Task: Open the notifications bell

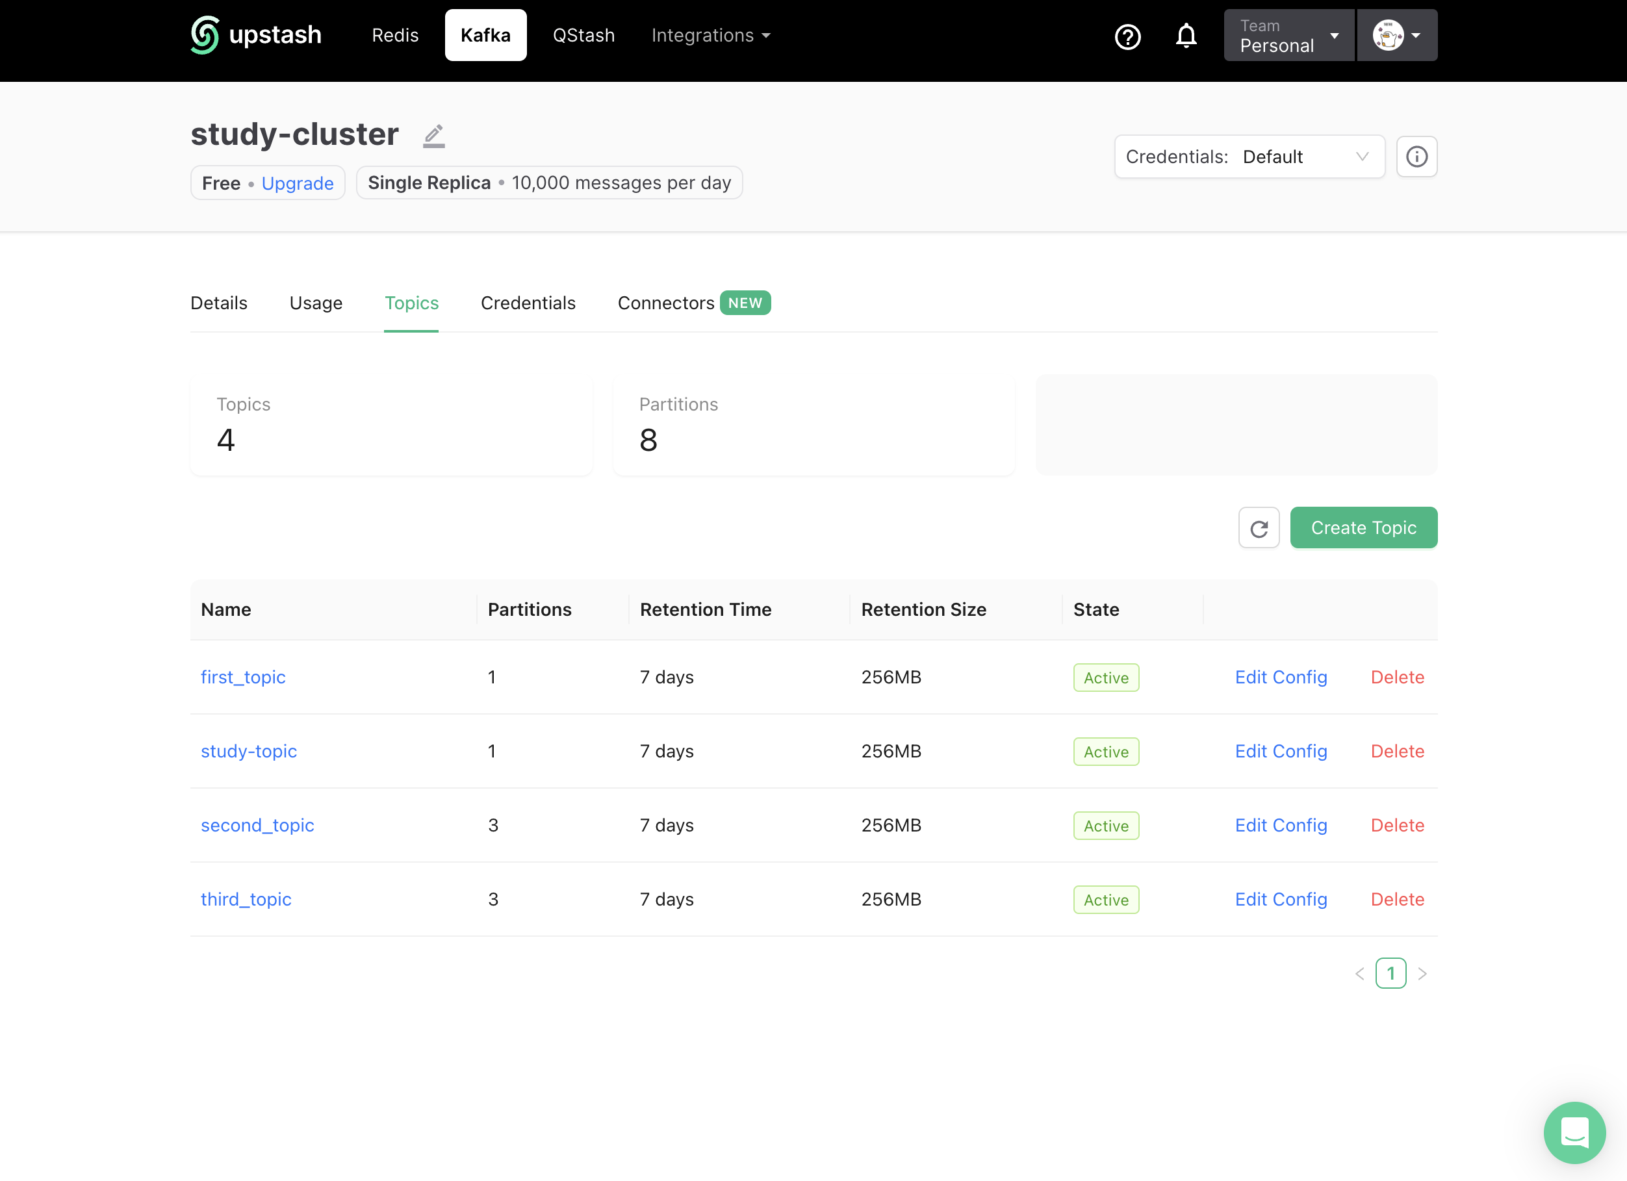Action: (1186, 36)
